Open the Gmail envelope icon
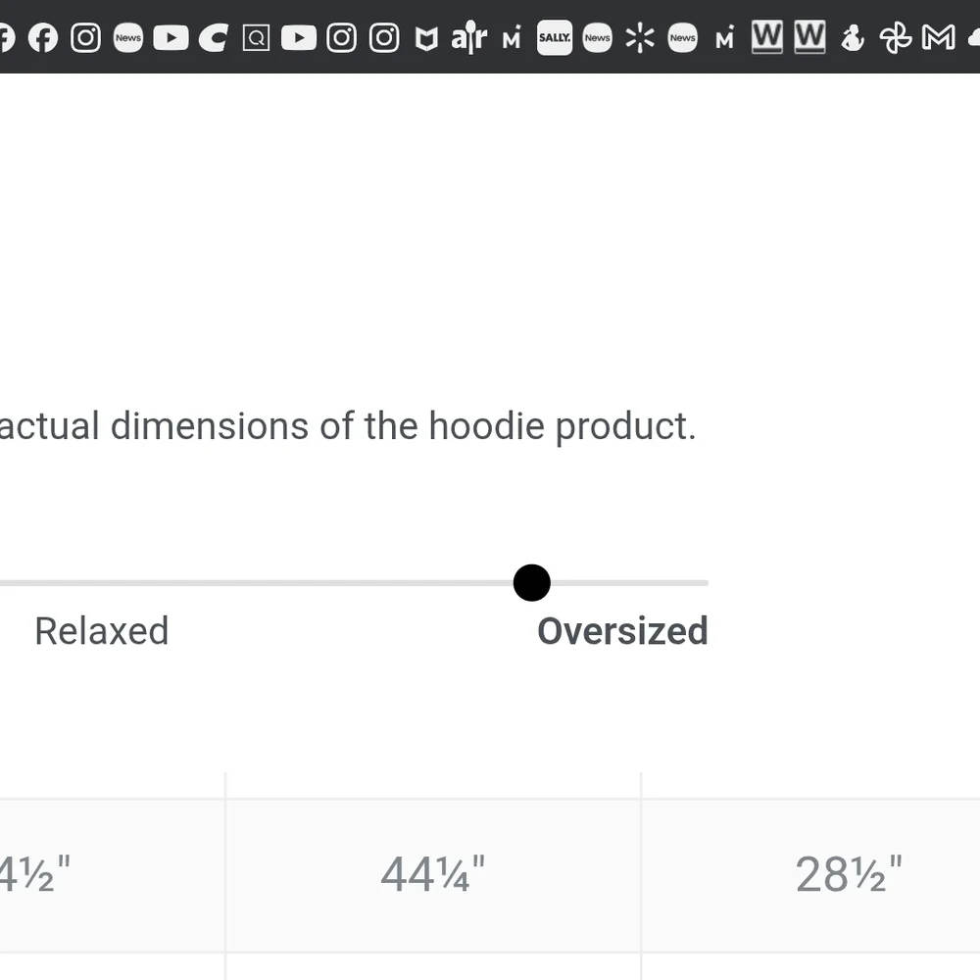This screenshot has height=980, width=980. coord(938,38)
